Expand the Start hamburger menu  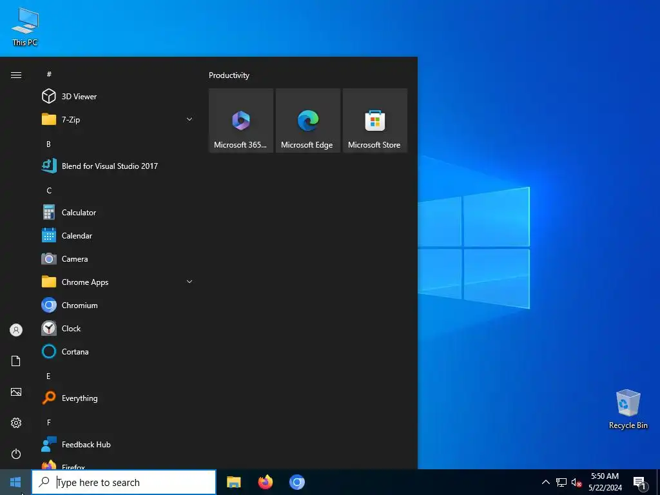(16, 75)
